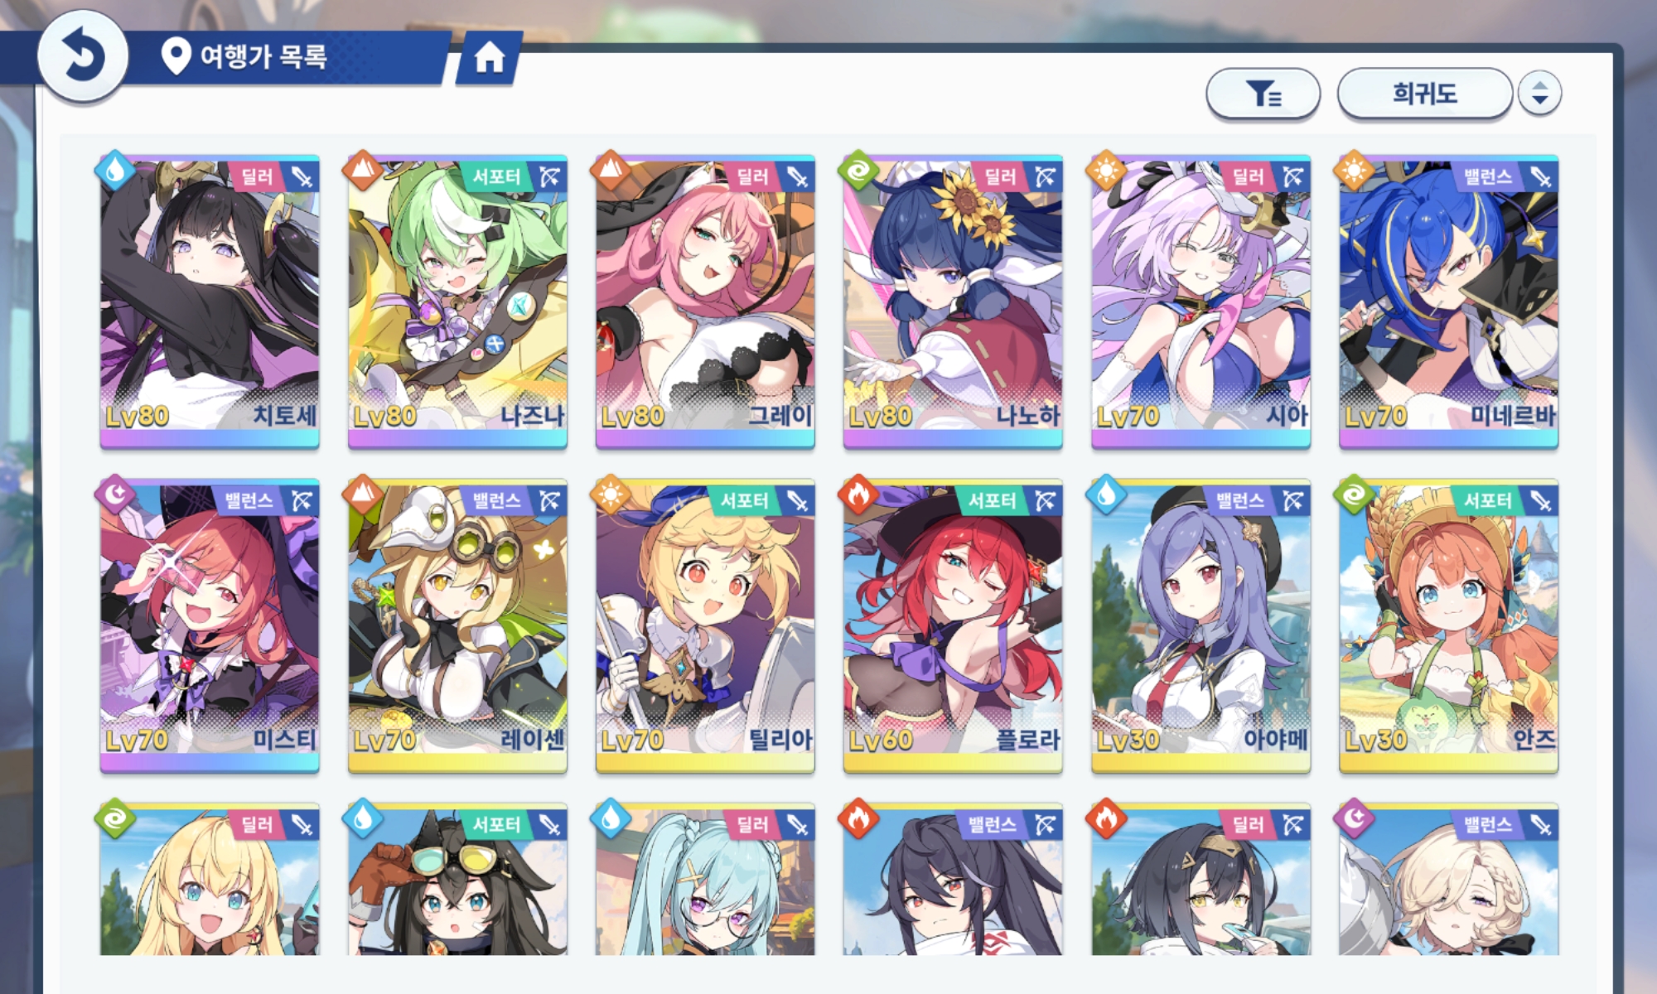
Task: Open the 희귀도 sort dropdown
Action: tap(1424, 94)
